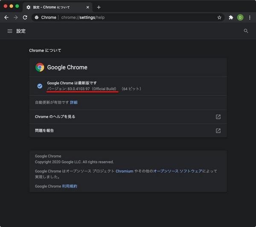Click the (64 ビット) text
Viewport: 256px width, 227px height.
[x=131, y=89]
